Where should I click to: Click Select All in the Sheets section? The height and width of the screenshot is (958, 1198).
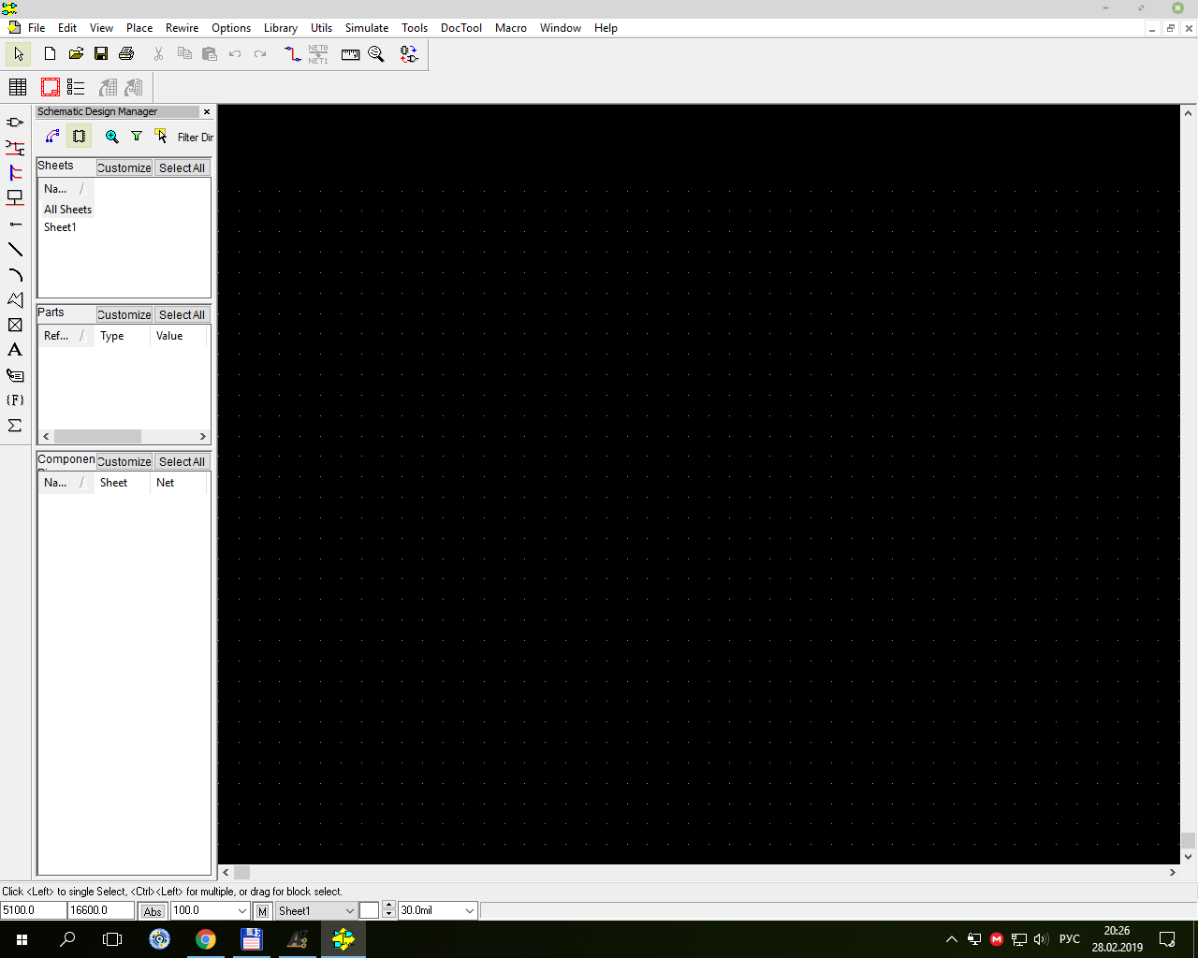point(182,168)
